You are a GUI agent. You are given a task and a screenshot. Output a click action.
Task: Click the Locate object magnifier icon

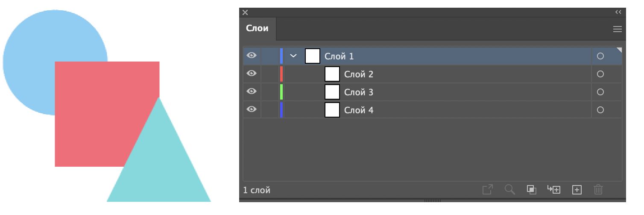(509, 190)
